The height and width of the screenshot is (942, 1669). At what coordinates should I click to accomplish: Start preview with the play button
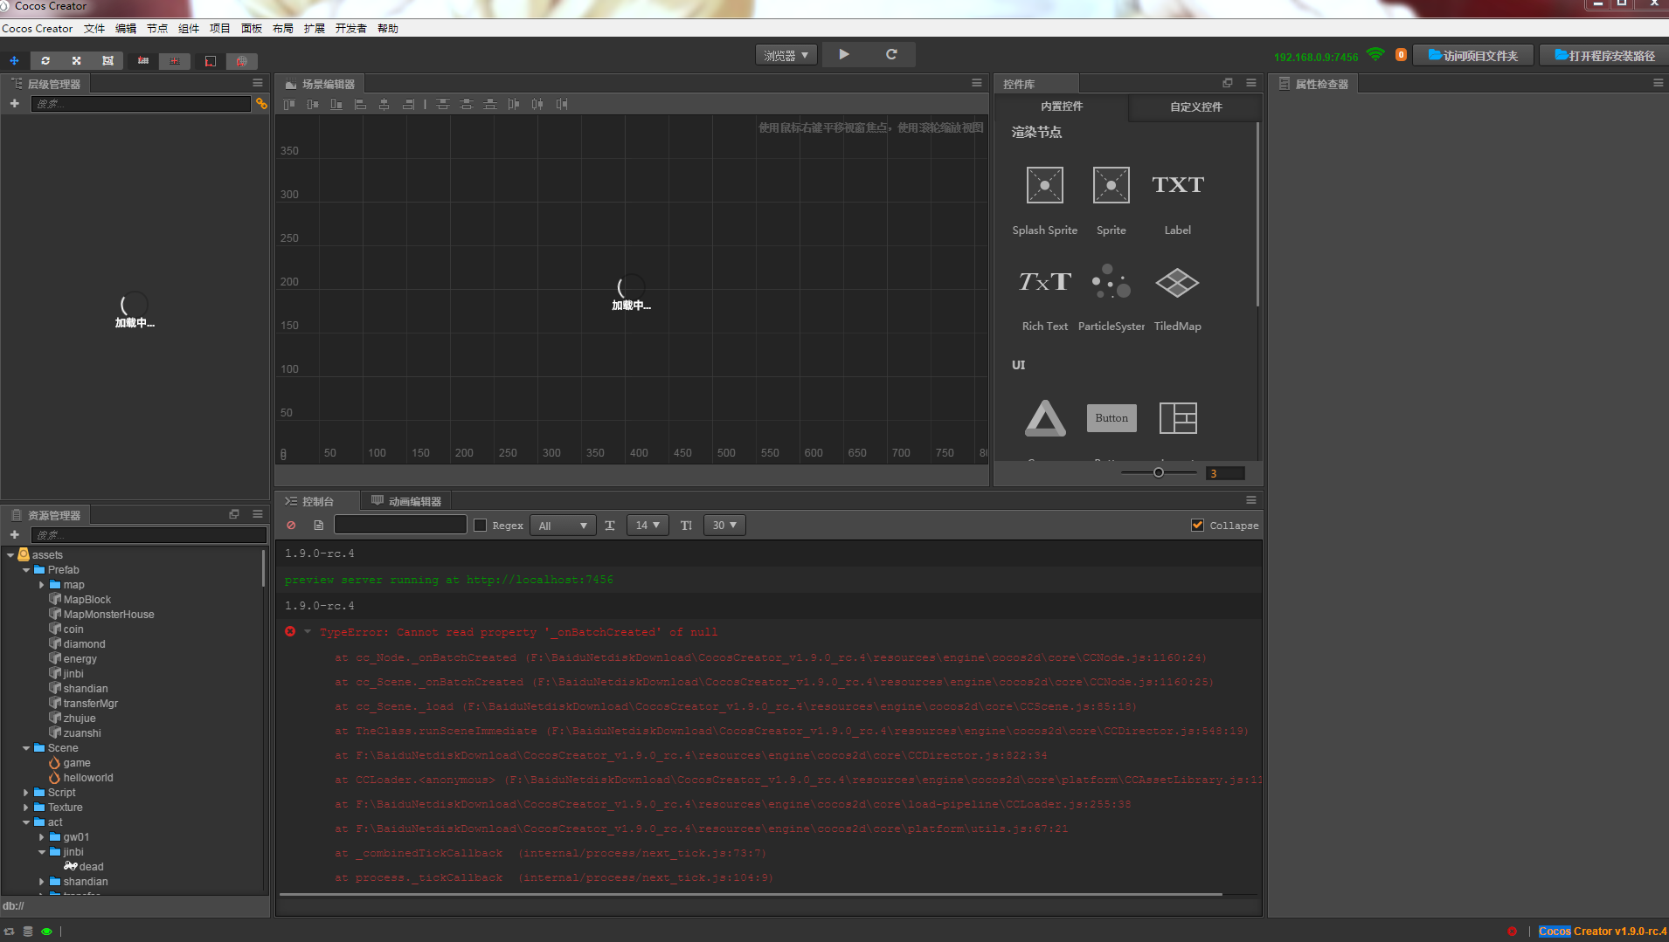[844, 54]
